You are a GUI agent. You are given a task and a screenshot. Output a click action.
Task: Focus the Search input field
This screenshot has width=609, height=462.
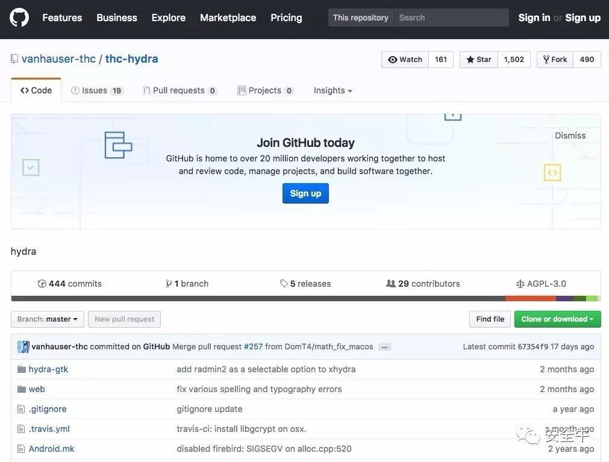tap(451, 17)
